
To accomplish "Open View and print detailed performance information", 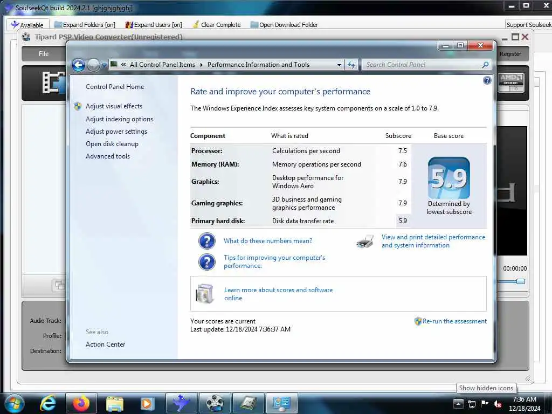I will pyautogui.click(x=433, y=241).
